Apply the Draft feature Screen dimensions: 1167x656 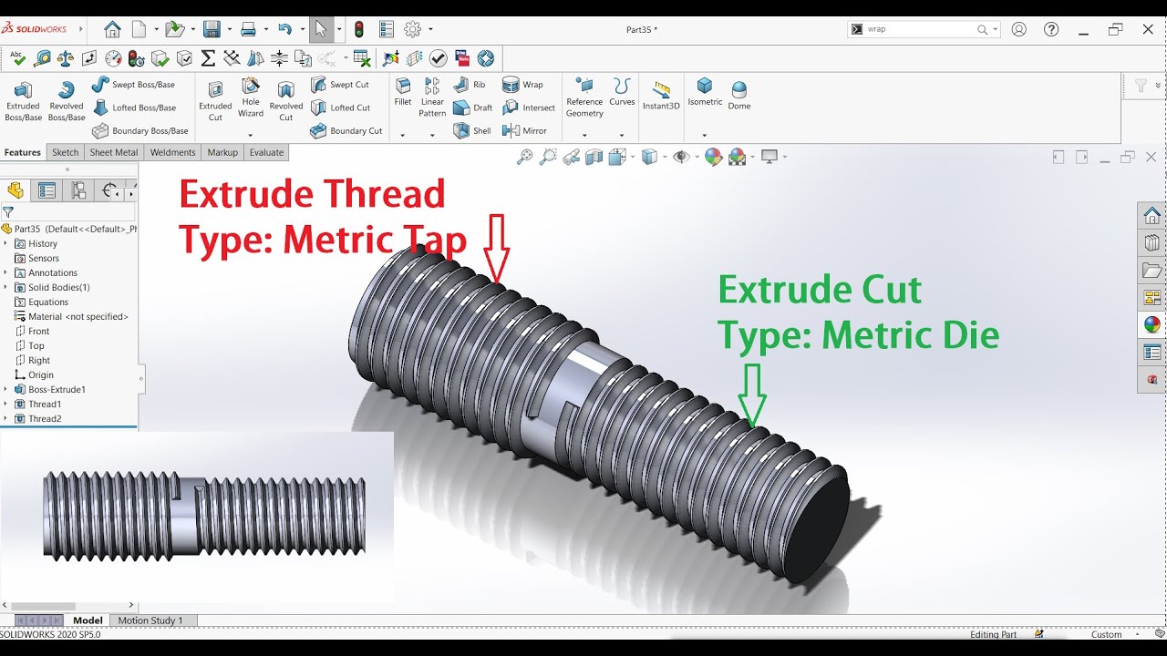coord(473,108)
